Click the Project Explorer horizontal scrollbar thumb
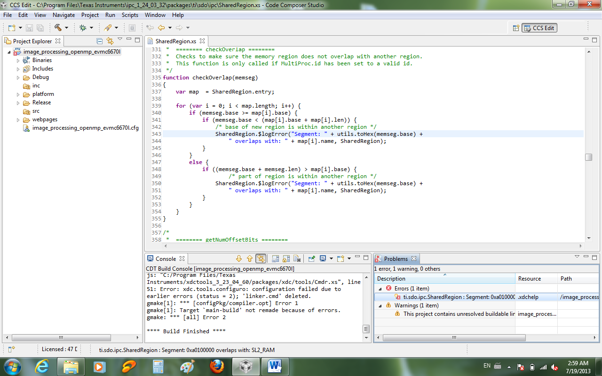 [61, 337]
